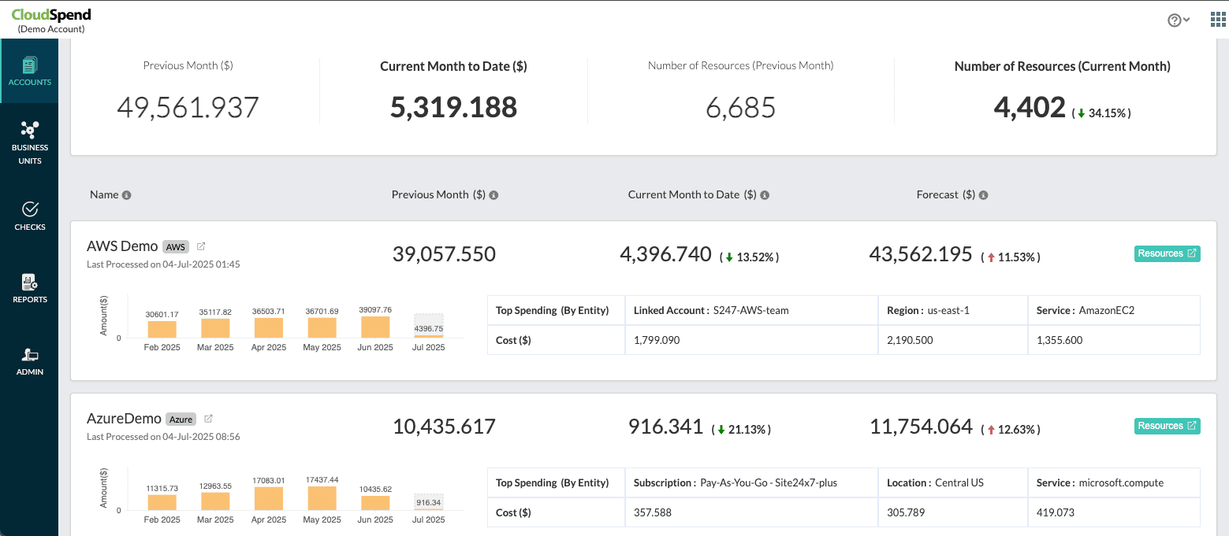This screenshot has width=1229, height=536.
Task: Click AWS forecast value 43,562.195
Action: [x=921, y=253]
